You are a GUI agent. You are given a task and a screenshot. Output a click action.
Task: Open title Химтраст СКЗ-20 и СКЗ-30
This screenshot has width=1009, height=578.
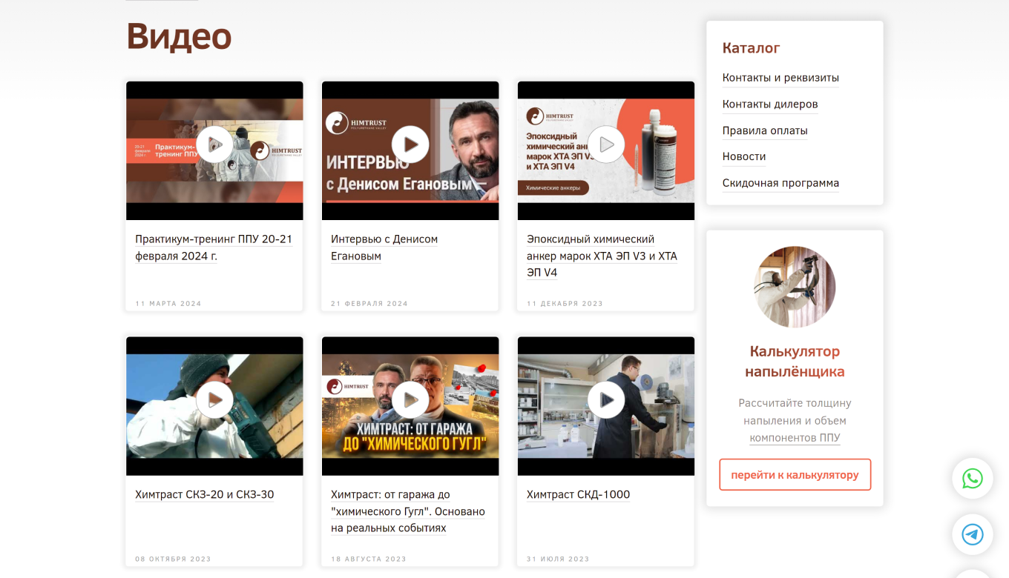point(205,495)
